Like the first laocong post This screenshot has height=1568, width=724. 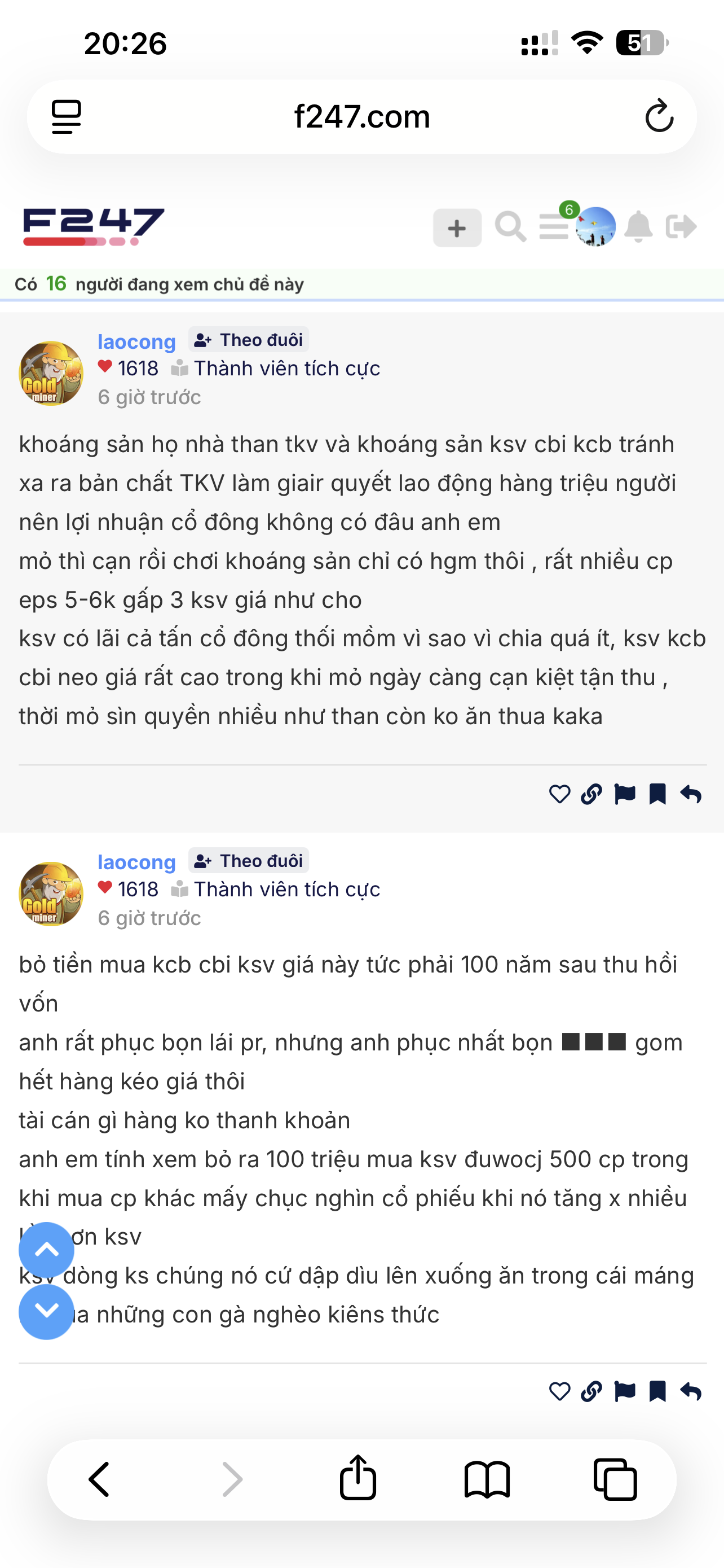[559, 794]
